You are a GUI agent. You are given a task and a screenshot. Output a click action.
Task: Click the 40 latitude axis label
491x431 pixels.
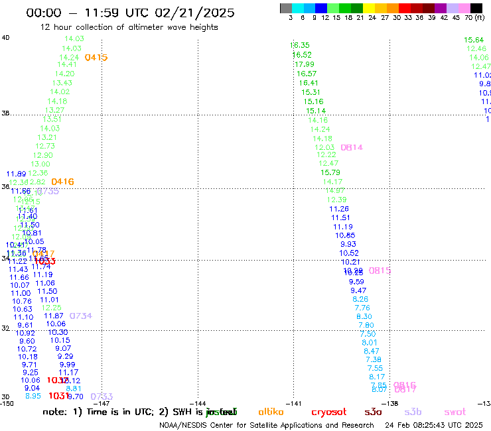coord(5,38)
